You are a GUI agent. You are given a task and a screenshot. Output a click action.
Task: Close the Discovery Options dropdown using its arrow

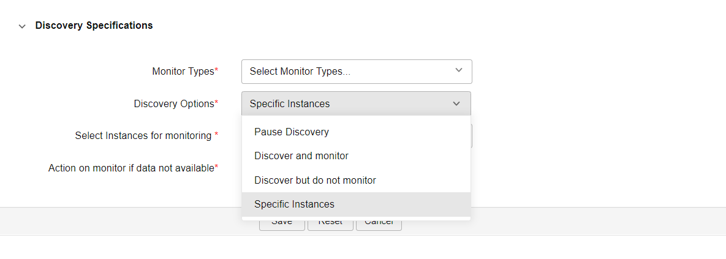tap(456, 104)
